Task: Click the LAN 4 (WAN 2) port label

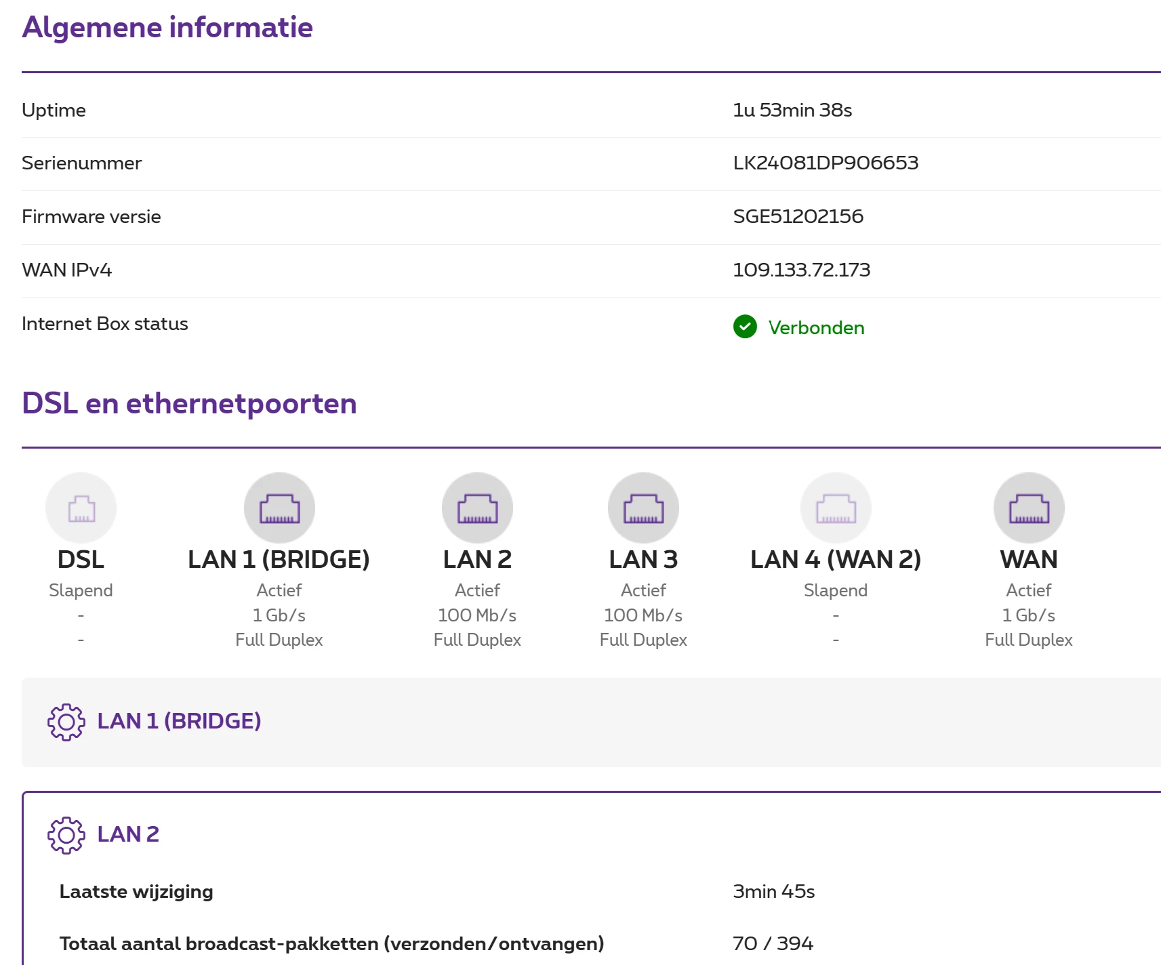Action: 836,560
